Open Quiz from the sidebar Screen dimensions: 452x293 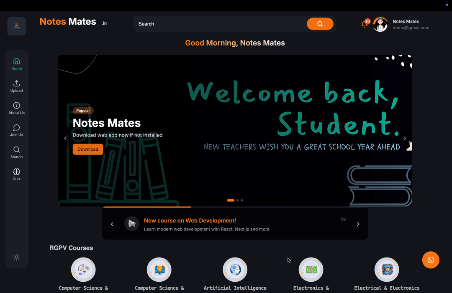coord(17,174)
